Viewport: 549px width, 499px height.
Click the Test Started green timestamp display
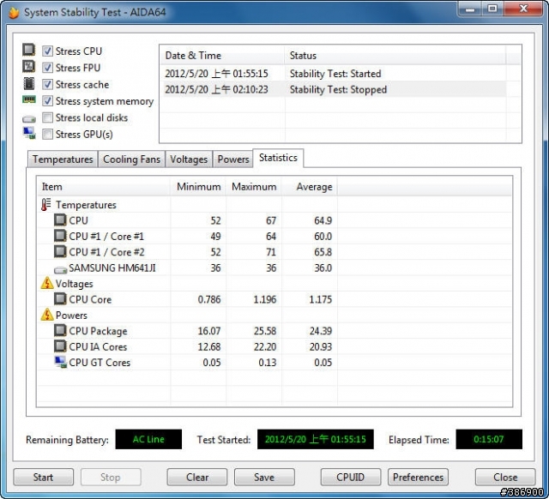coord(315,439)
